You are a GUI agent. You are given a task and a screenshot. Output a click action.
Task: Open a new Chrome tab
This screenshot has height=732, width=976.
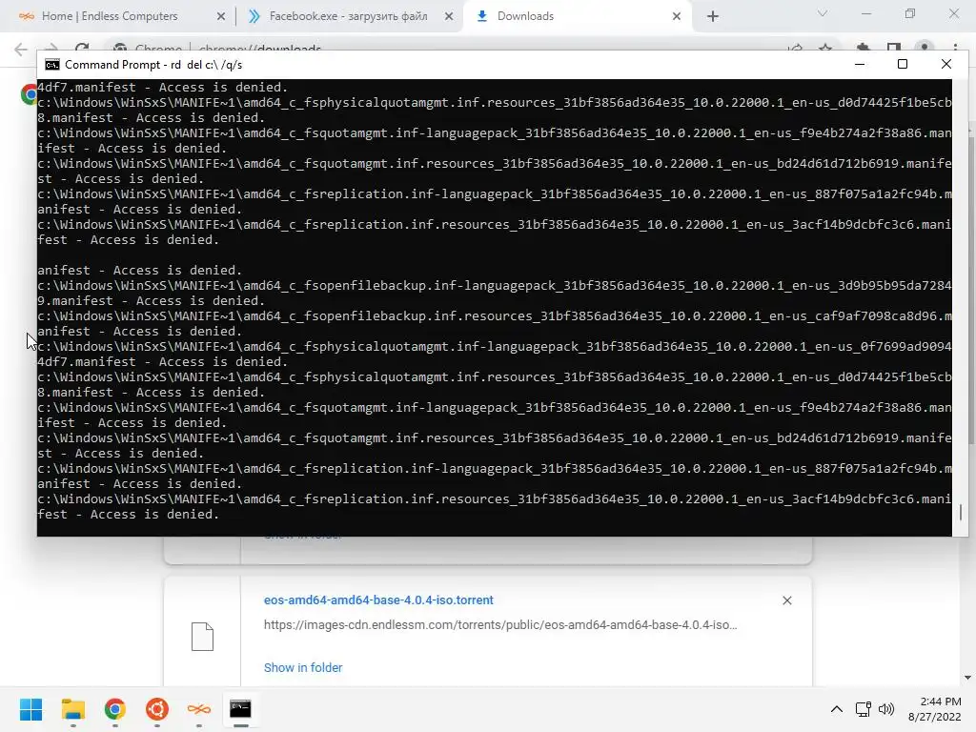[713, 17]
